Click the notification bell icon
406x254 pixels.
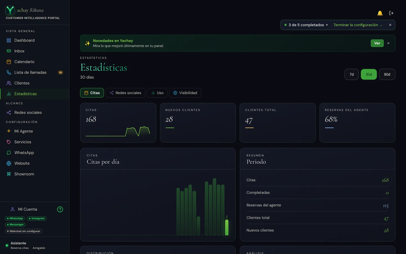pyautogui.click(x=380, y=13)
